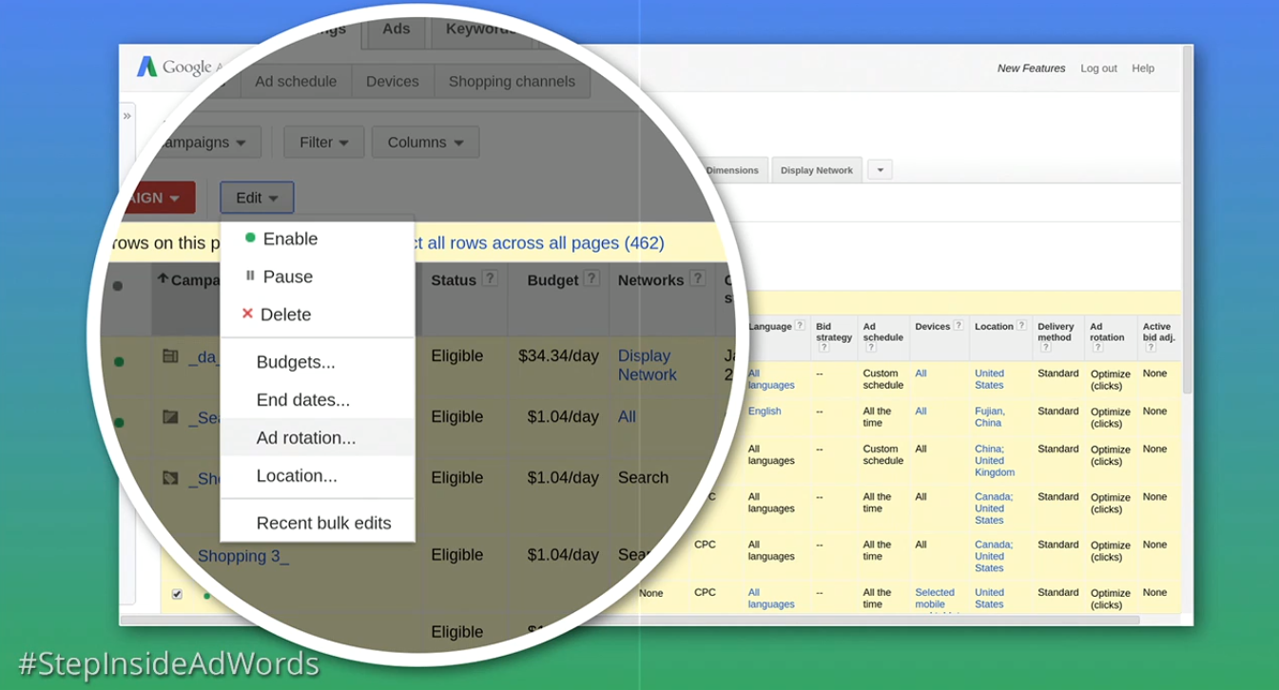Open the Help link in the header

point(1143,68)
